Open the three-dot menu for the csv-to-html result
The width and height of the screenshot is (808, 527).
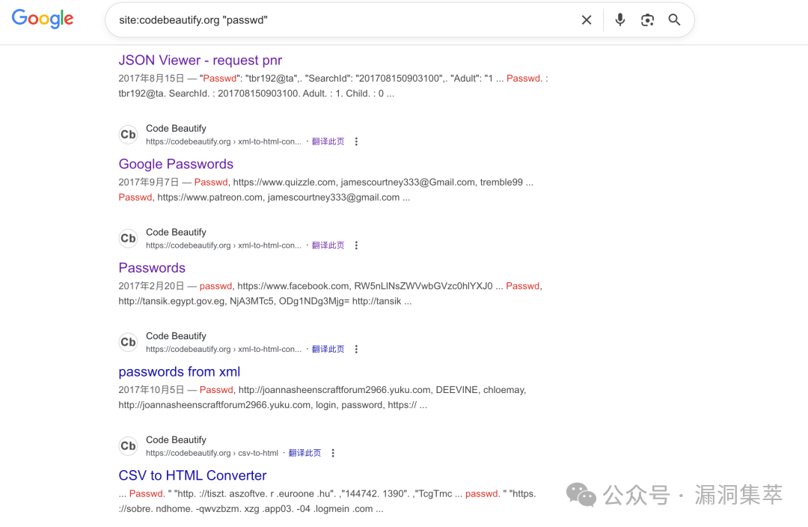(x=333, y=453)
